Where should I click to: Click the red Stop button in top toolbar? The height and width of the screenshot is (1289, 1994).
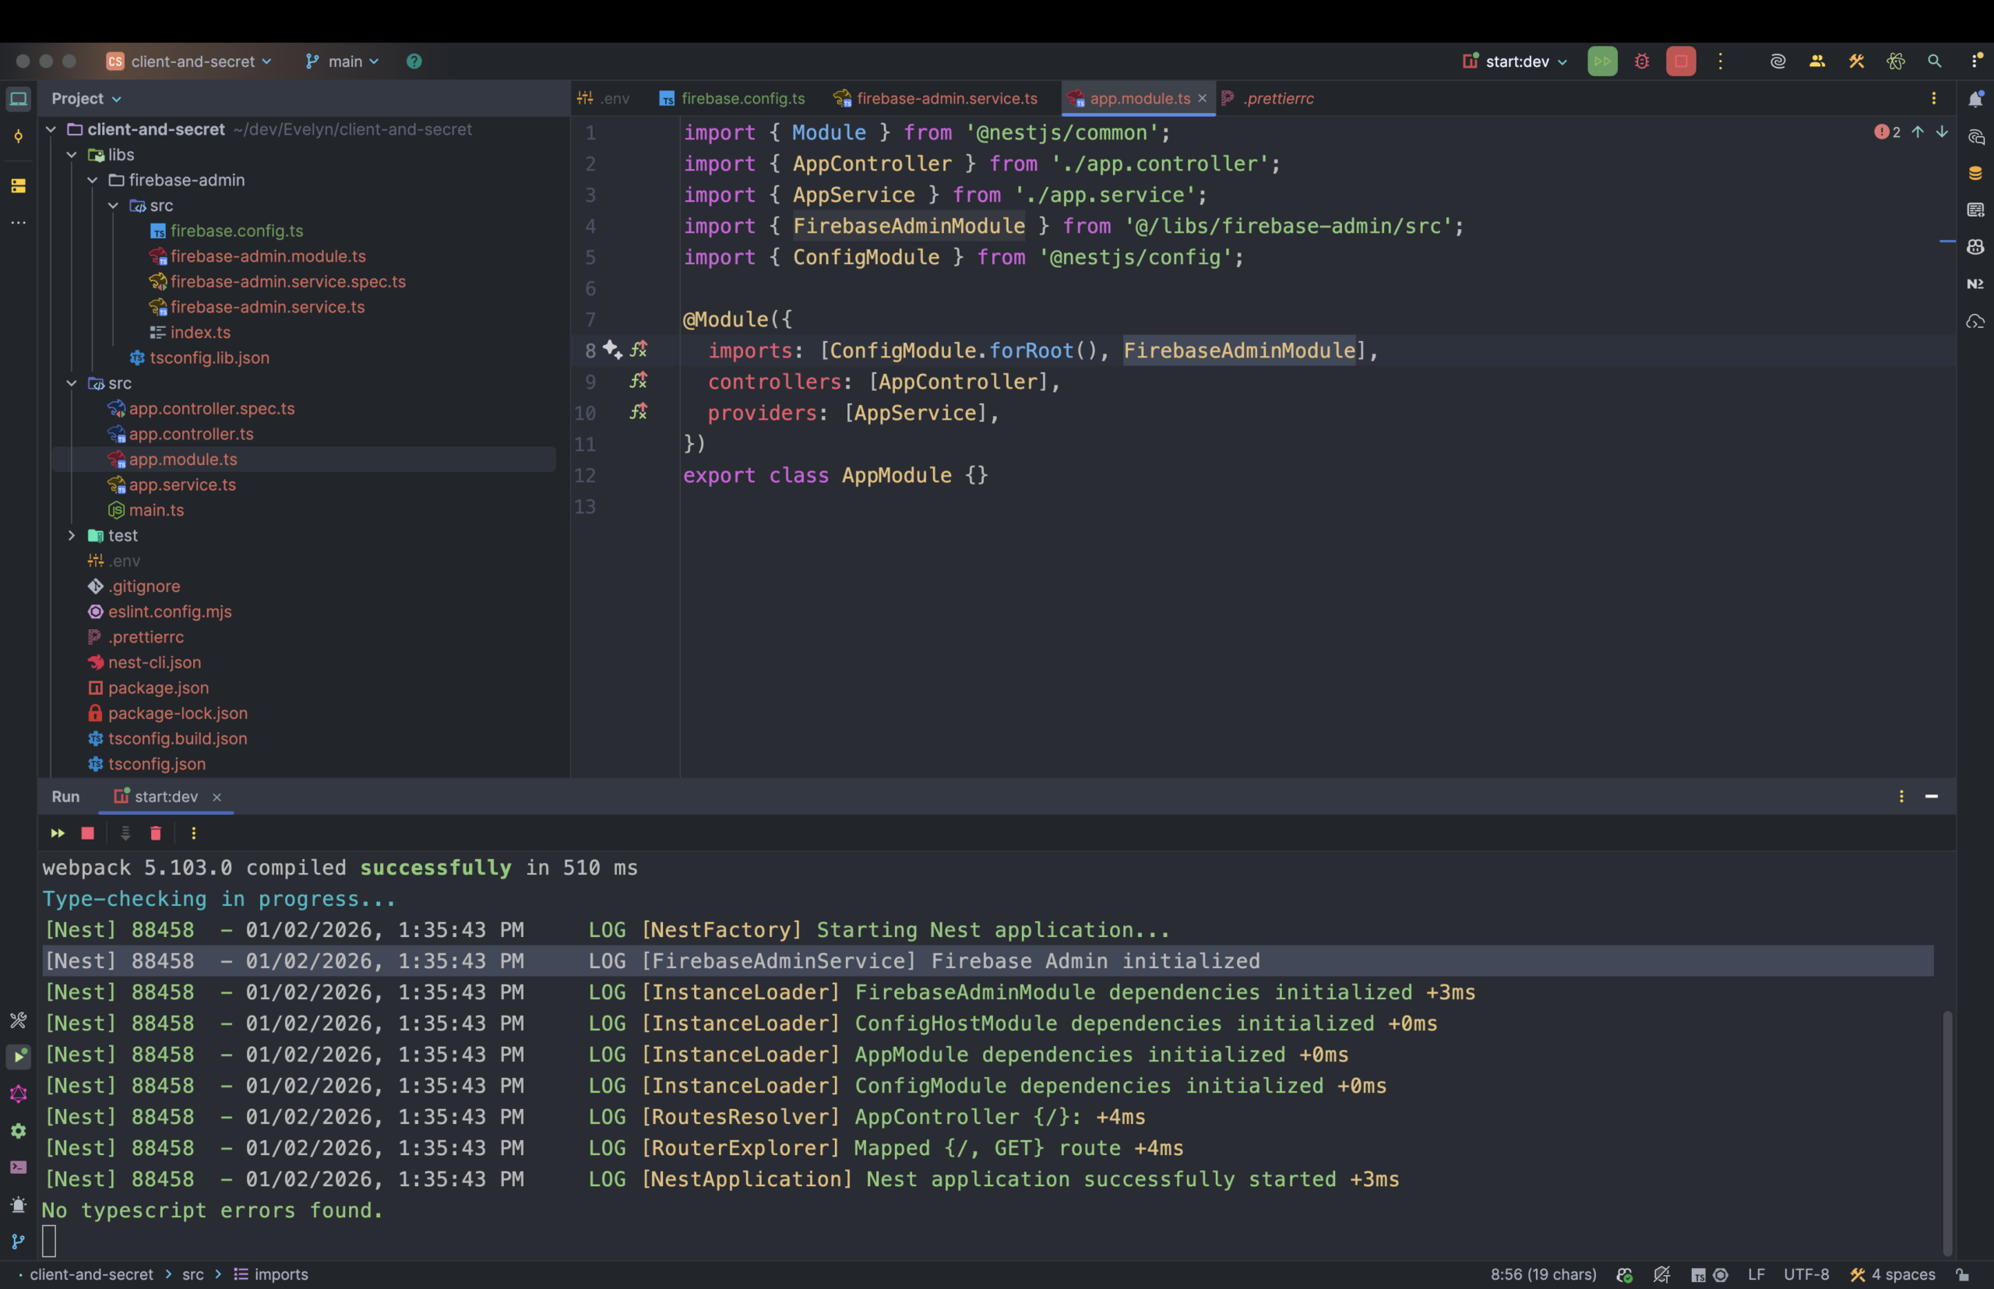pos(1680,61)
